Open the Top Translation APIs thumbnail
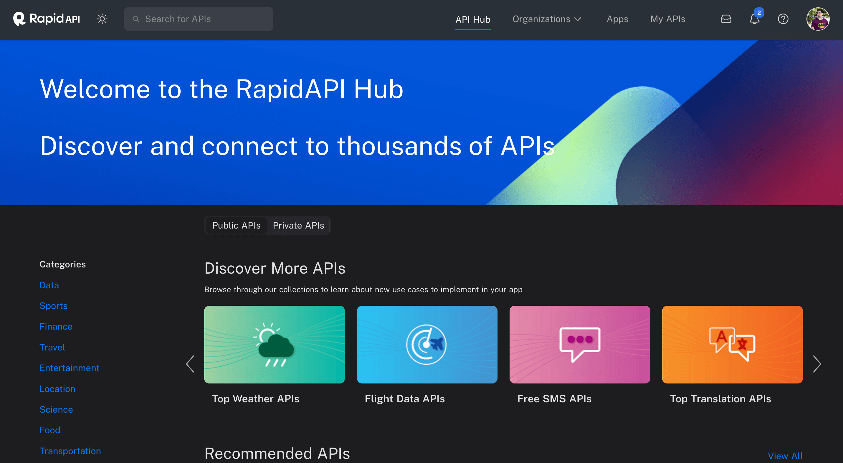Screen dimensions: 843x463 click(732, 344)
